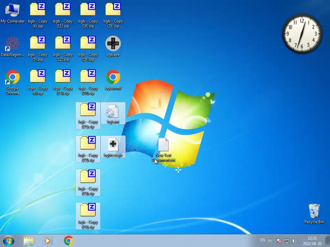The width and height of the screenshot is (330, 247).
Task: Select the bgb.ini settings file
Action: click(113, 114)
